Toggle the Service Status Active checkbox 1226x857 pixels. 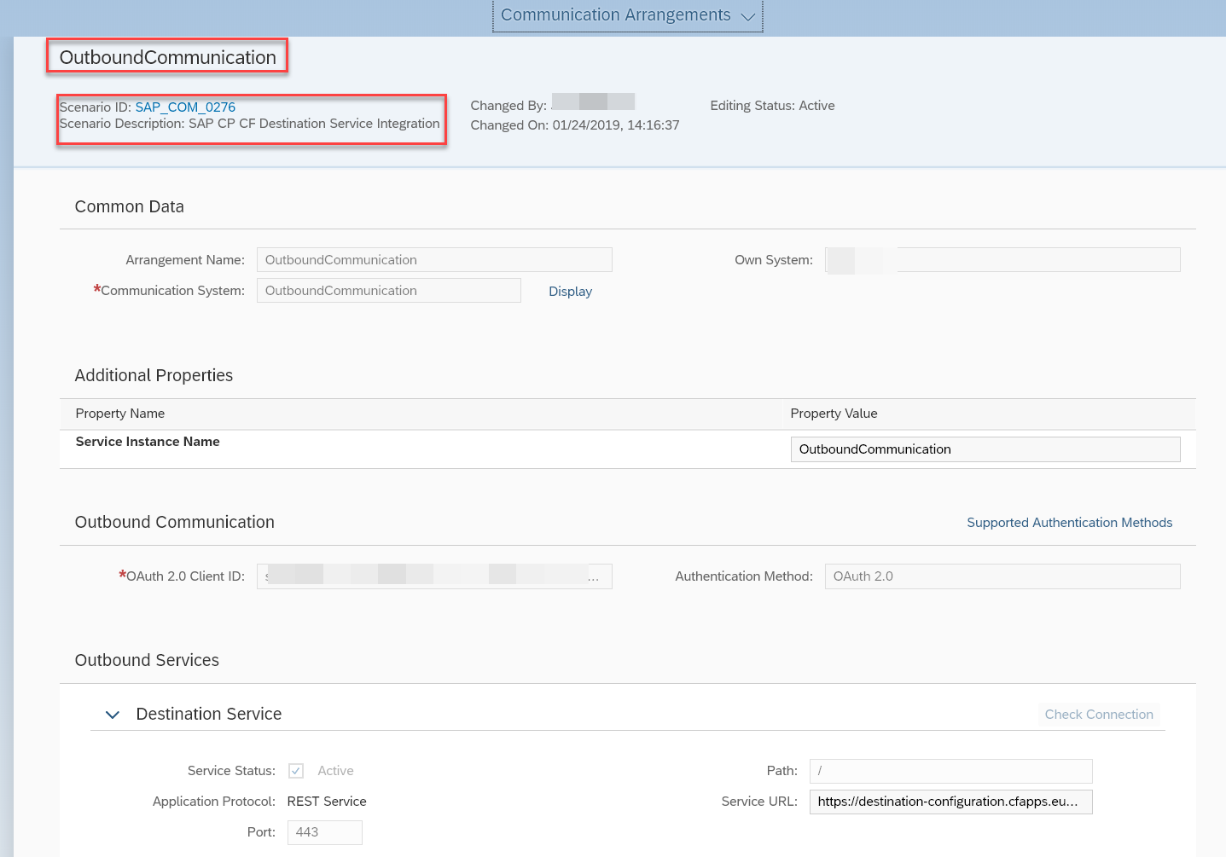point(295,770)
